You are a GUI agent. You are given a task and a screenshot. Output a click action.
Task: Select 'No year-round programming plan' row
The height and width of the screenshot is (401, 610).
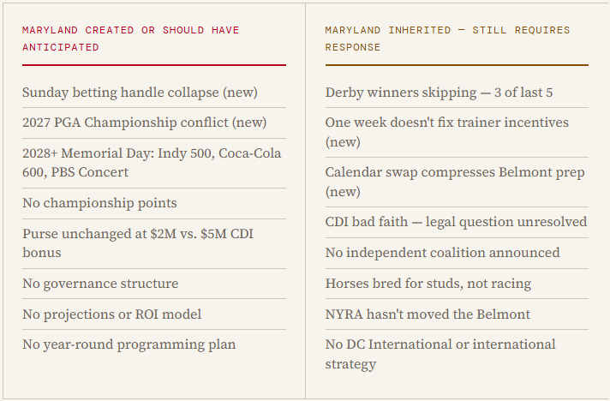point(154,344)
